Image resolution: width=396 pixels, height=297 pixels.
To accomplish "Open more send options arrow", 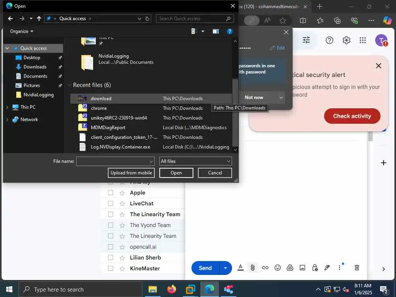I will coord(225,268).
